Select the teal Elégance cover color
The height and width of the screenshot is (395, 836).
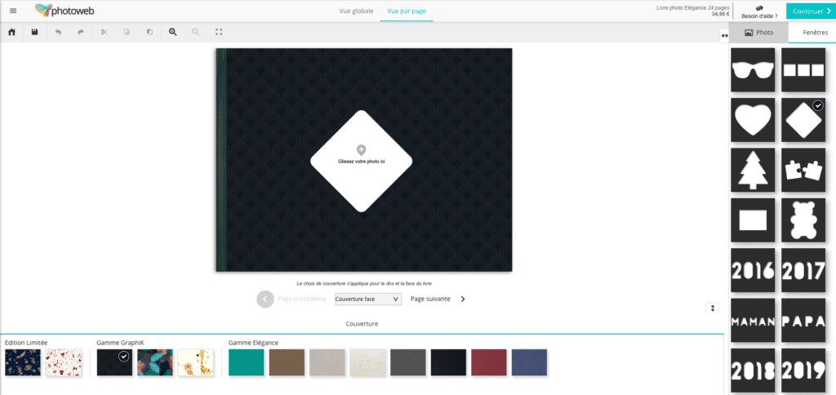pyautogui.click(x=246, y=362)
